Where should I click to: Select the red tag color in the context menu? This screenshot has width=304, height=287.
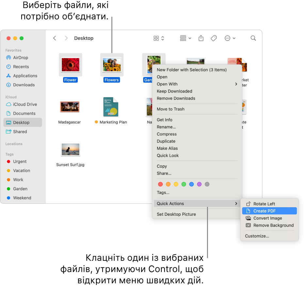pos(160,184)
